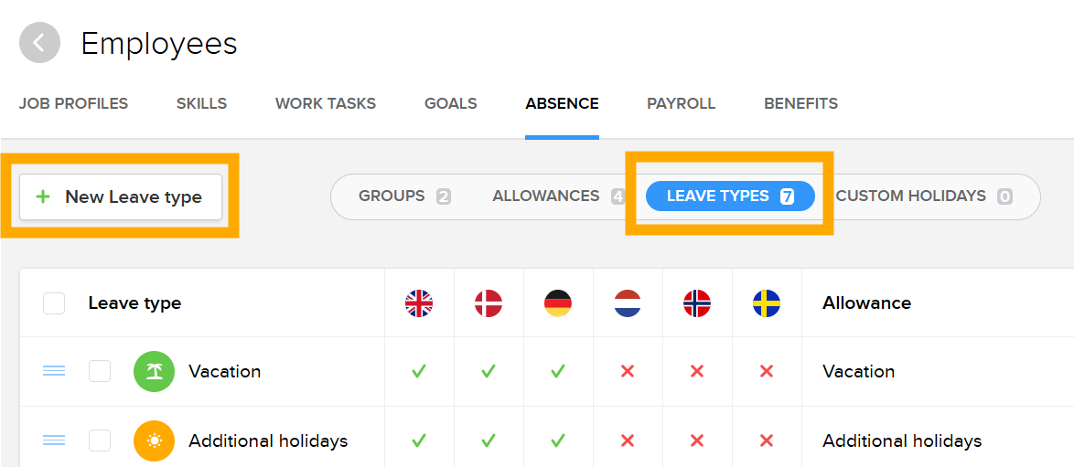Check the Additional holidays row checkbox

point(100,440)
